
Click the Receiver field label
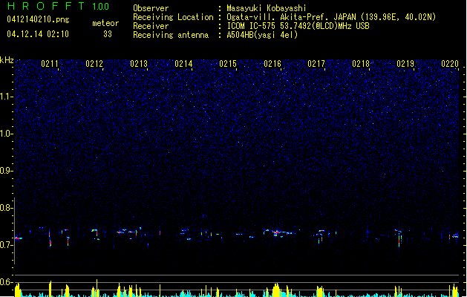click(x=151, y=26)
